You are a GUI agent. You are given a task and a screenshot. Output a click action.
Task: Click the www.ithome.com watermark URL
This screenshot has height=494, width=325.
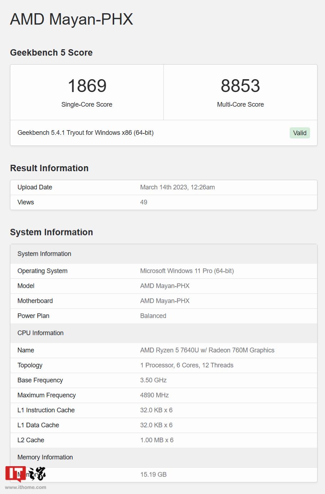point(25,487)
